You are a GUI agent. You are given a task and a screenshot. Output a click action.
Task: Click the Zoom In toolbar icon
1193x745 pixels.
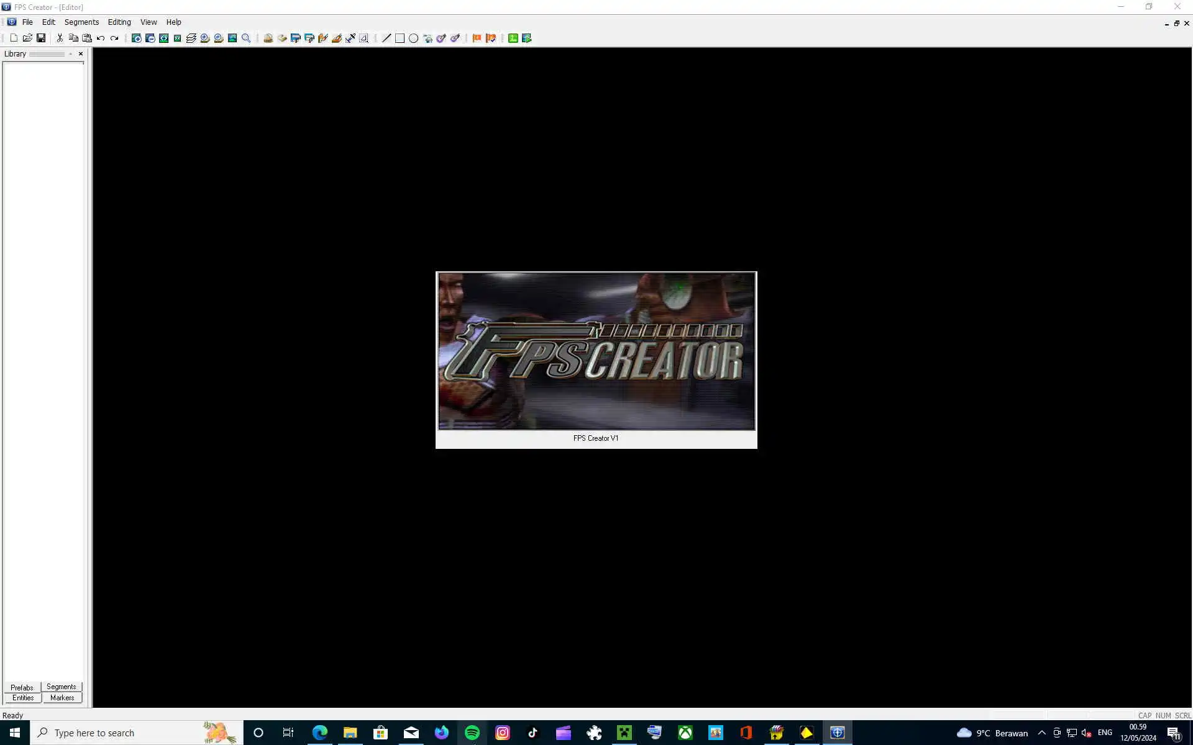137,38
